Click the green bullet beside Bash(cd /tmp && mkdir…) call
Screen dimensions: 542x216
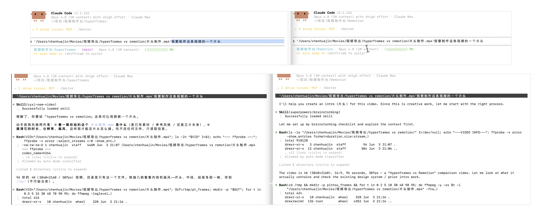(276, 185)
